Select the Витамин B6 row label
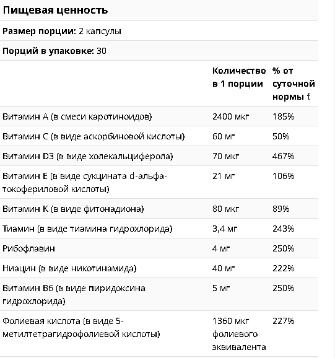Viewport: 335px width, 358px height. click(x=74, y=295)
